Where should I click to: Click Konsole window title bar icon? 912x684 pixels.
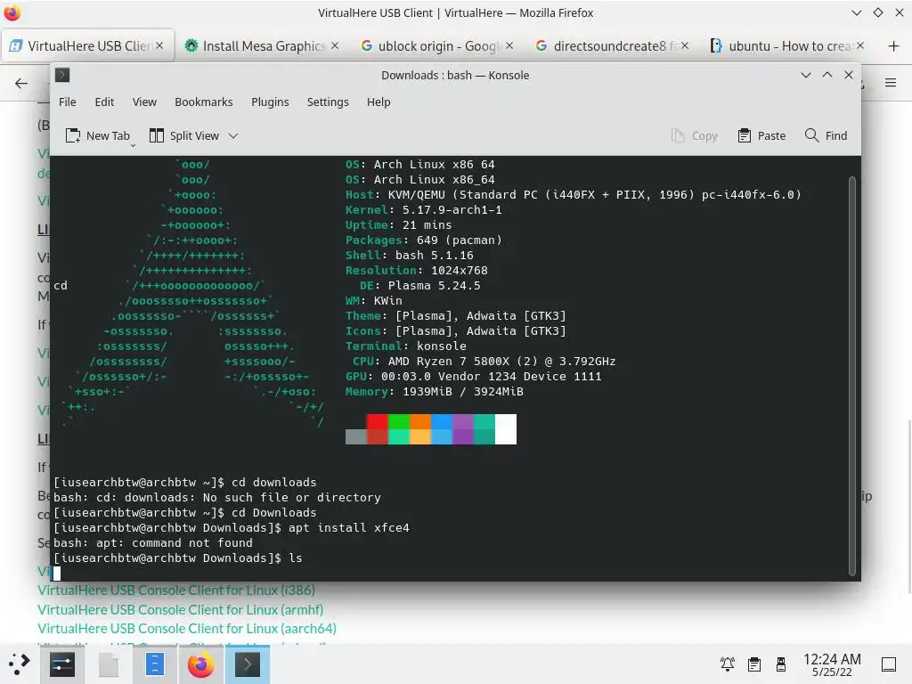(x=62, y=75)
